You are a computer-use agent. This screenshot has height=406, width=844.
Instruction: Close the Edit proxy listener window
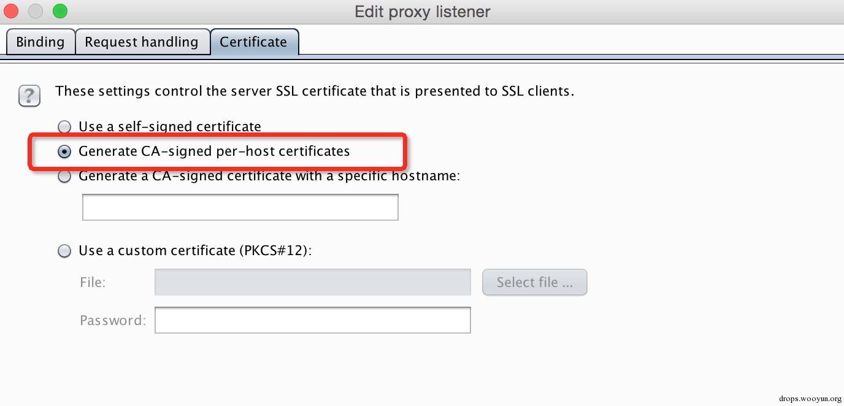12,11
